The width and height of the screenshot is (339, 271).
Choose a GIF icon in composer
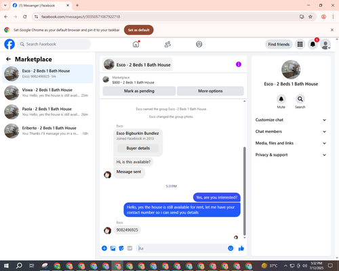[129, 249]
